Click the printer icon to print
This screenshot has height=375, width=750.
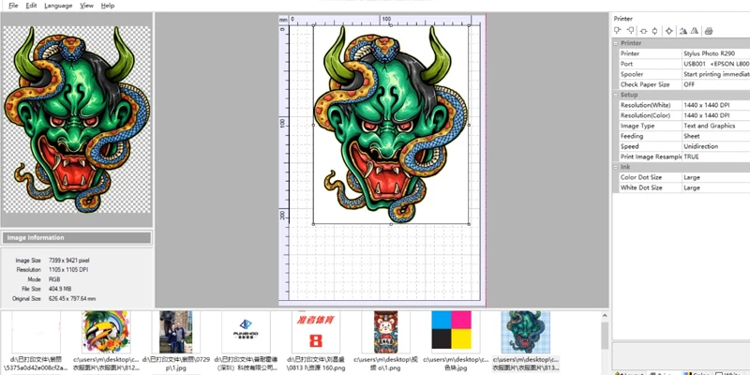click(709, 31)
